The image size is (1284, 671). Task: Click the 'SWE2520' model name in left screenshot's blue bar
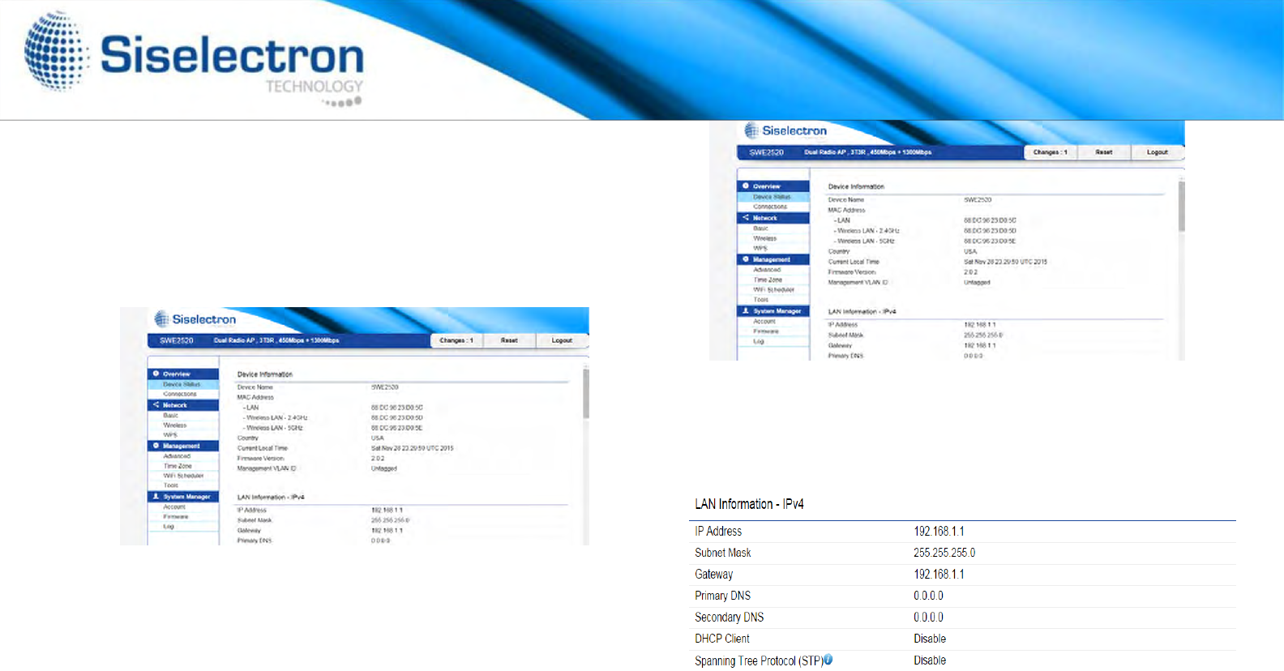(x=177, y=340)
